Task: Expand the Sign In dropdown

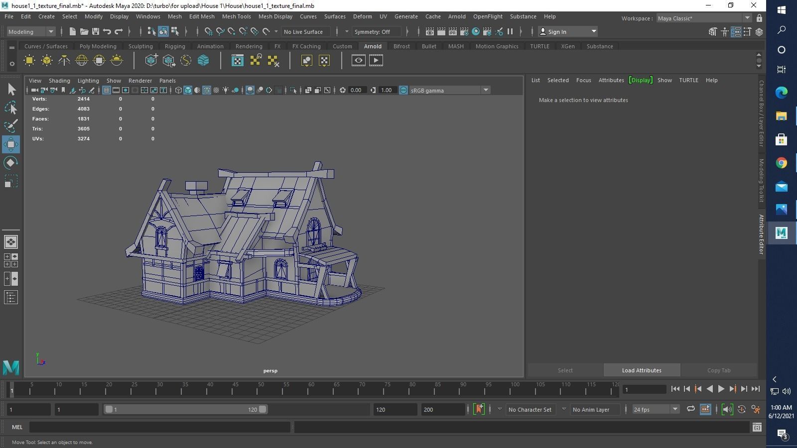Action: [x=593, y=31]
